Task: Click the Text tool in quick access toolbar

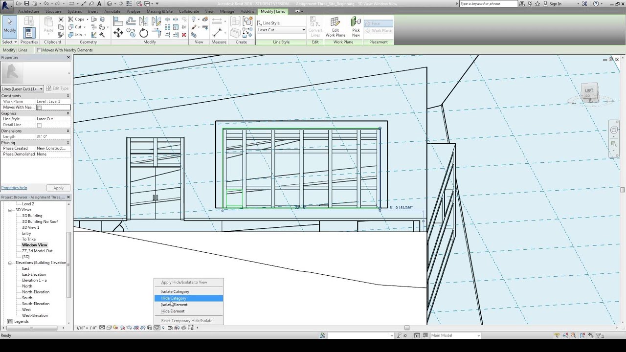Action: tap(100, 3)
